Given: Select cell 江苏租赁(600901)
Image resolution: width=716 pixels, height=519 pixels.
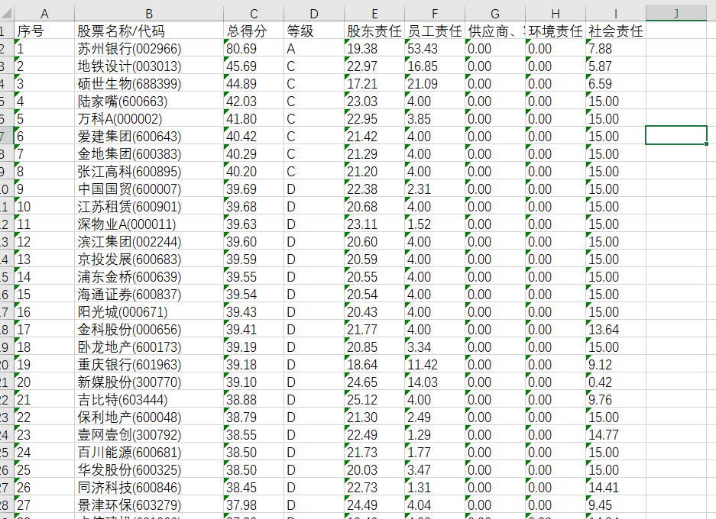Looking at the screenshot, I should (149, 206).
